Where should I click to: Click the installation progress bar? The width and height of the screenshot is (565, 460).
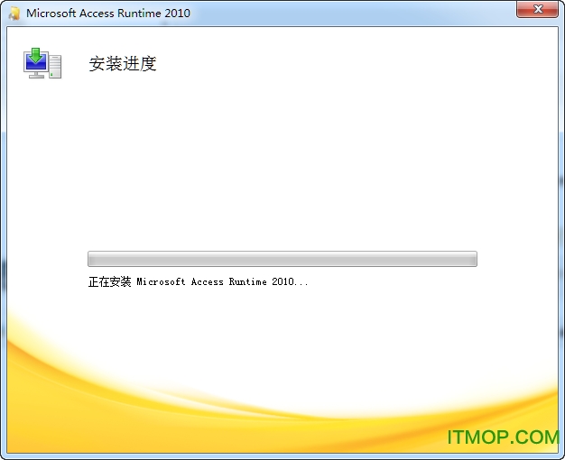[282, 259]
